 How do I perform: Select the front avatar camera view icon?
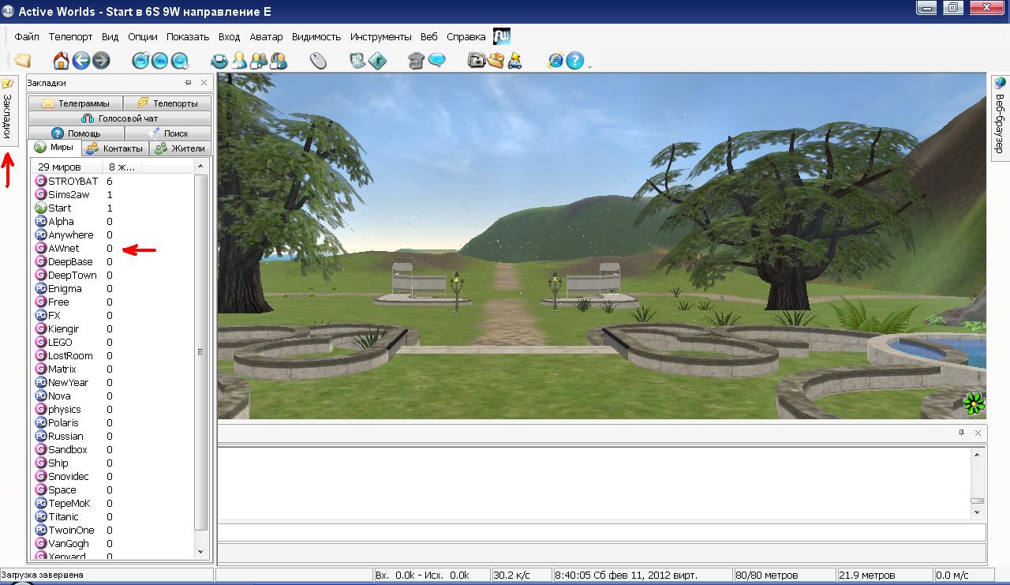[279, 60]
